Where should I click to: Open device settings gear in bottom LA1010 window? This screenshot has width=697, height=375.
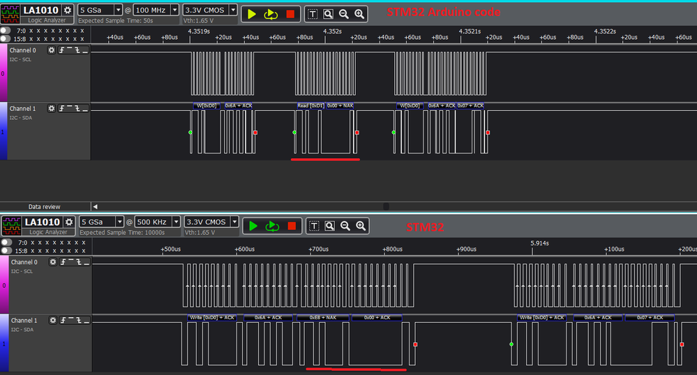pos(69,222)
